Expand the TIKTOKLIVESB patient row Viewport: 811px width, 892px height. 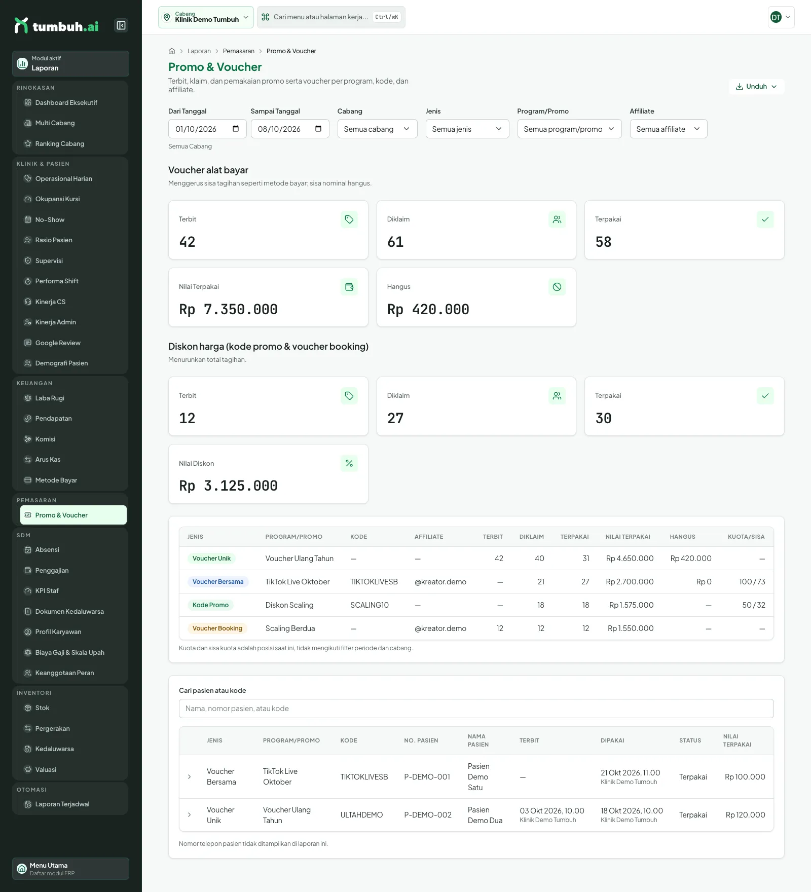pyautogui.click(x=190, y=777)
